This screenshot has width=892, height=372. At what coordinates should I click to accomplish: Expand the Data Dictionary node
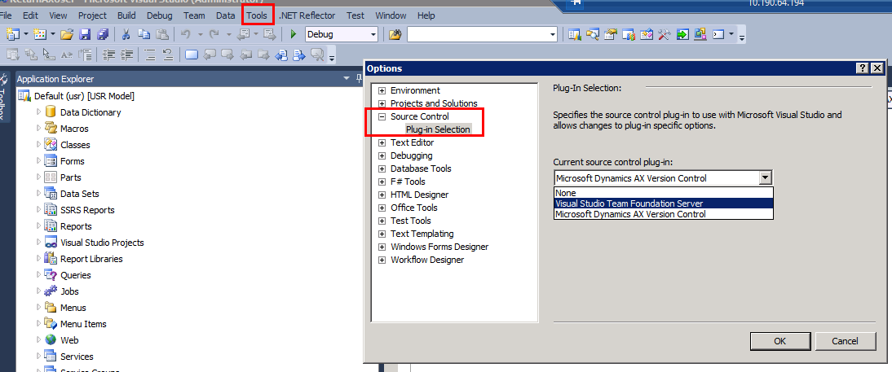pyautogui.click(x=38, y=112)
